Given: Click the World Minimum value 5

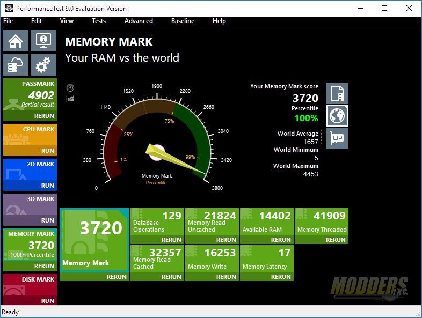Looking at the screenshot, I should click(x=317, y=158).
